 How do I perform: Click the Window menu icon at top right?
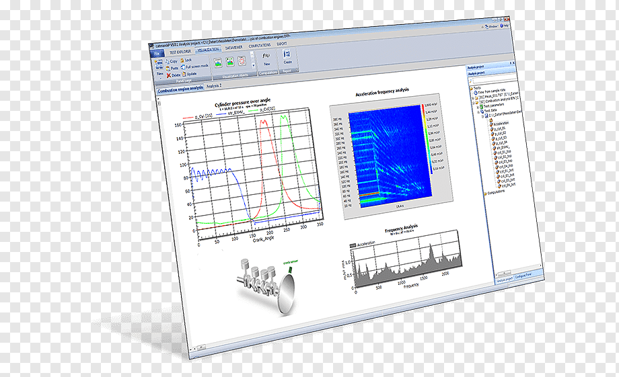[486, 27]
